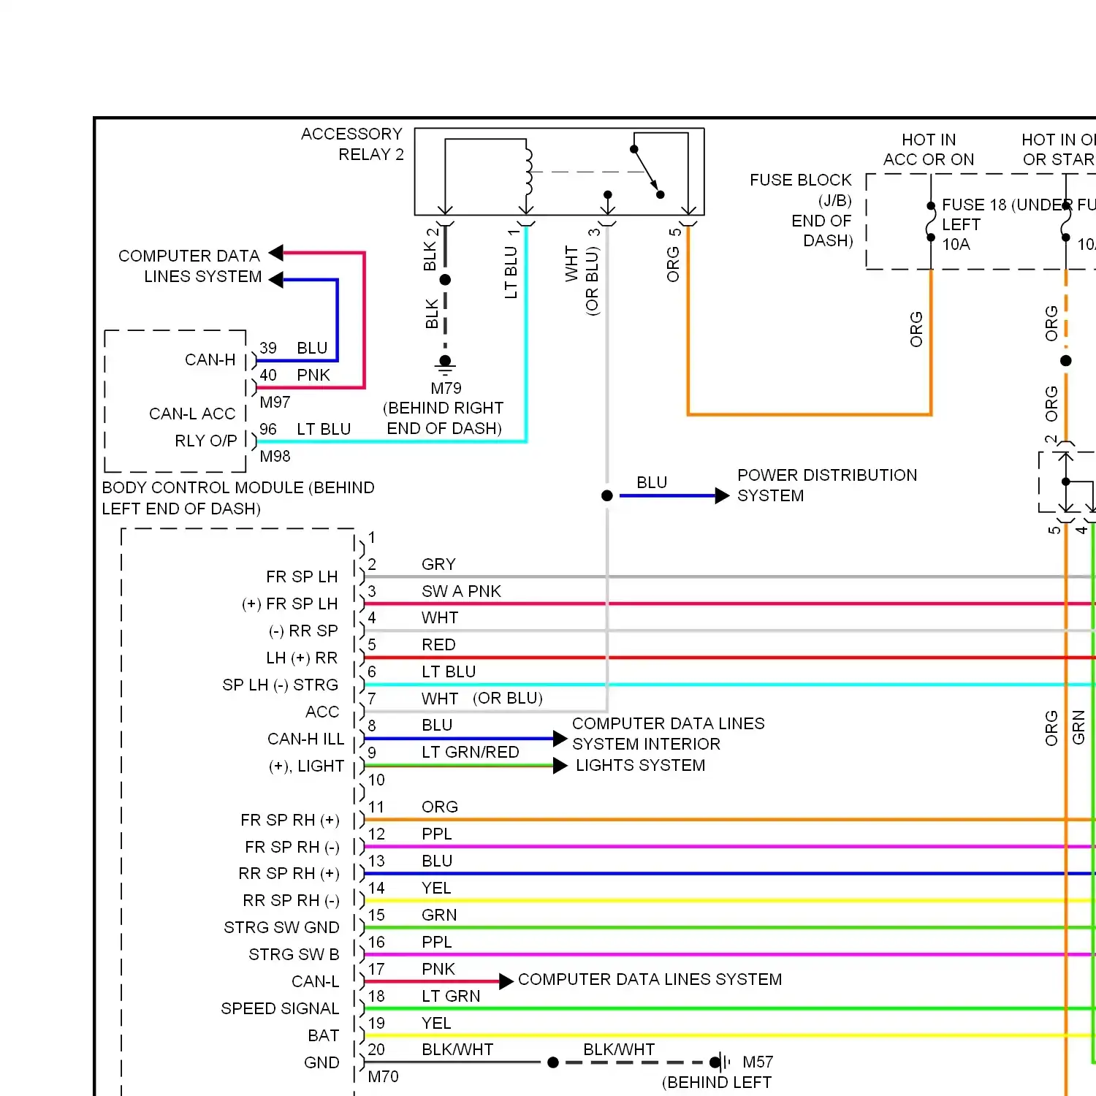Click the HOT IN ACC OR ON heading
The image size is (1096, 1096).
(929, 150)
